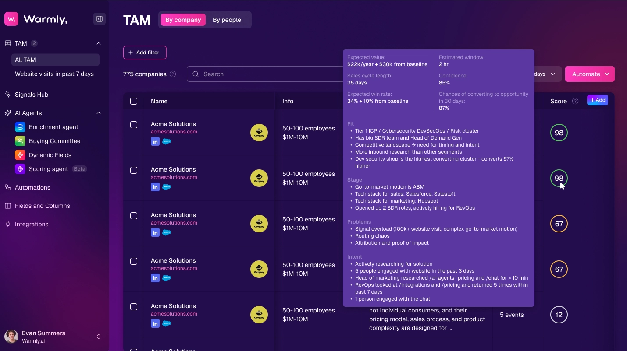Expand the Evan Summers account switcher

[99, 337]
